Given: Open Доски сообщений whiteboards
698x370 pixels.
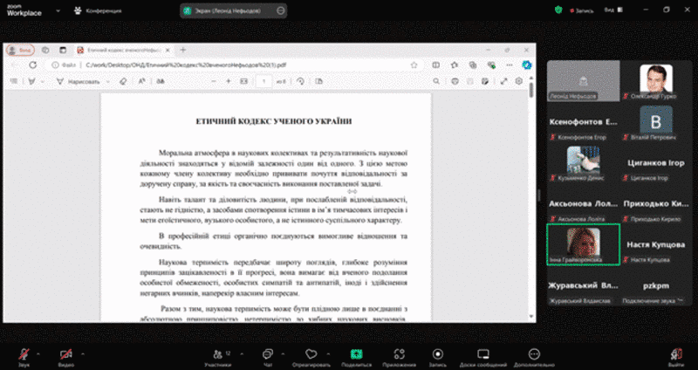Looking at the screenshot, I should 483,358.
